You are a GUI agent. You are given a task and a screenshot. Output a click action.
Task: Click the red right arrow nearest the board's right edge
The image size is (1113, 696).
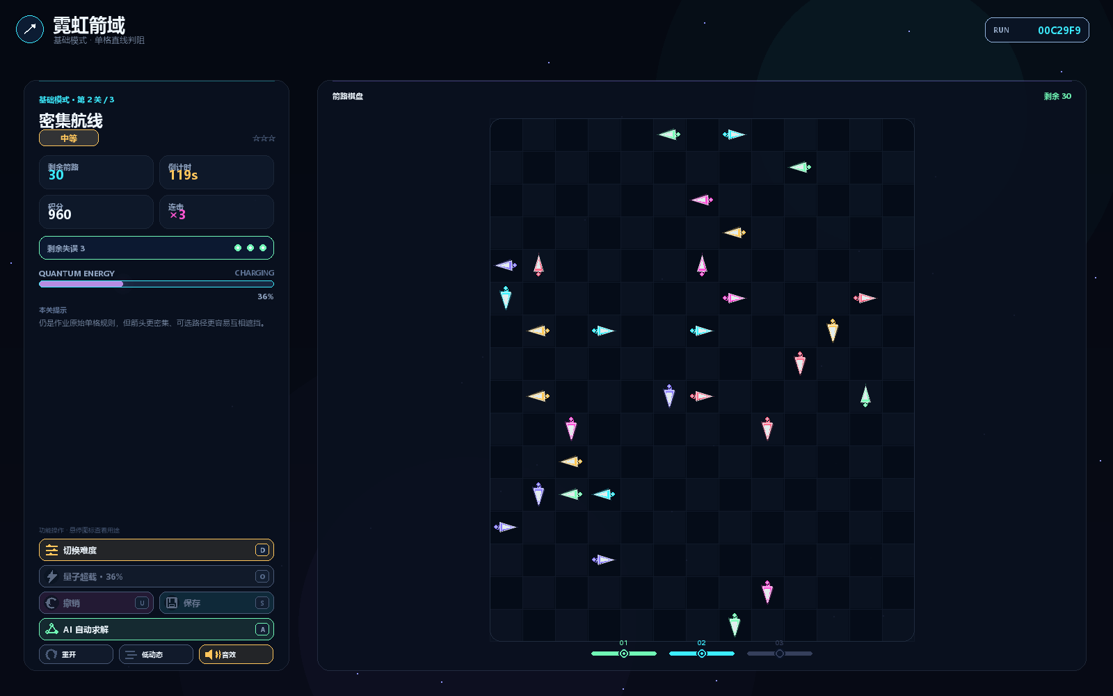pos(865,298)
